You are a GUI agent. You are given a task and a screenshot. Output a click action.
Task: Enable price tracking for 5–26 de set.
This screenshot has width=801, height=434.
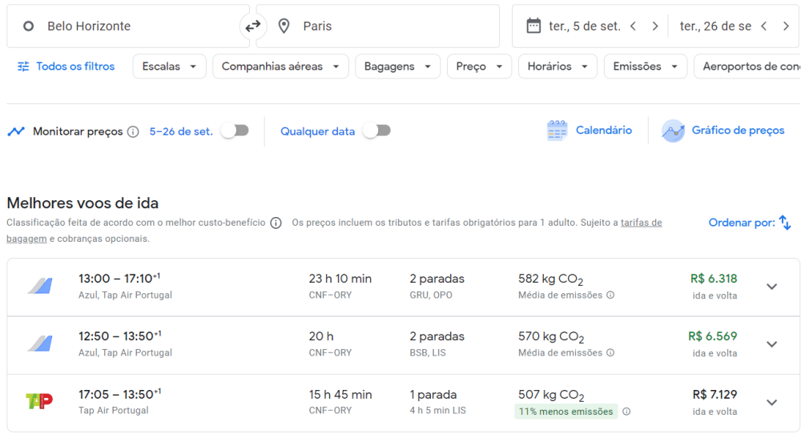[235, 131]
